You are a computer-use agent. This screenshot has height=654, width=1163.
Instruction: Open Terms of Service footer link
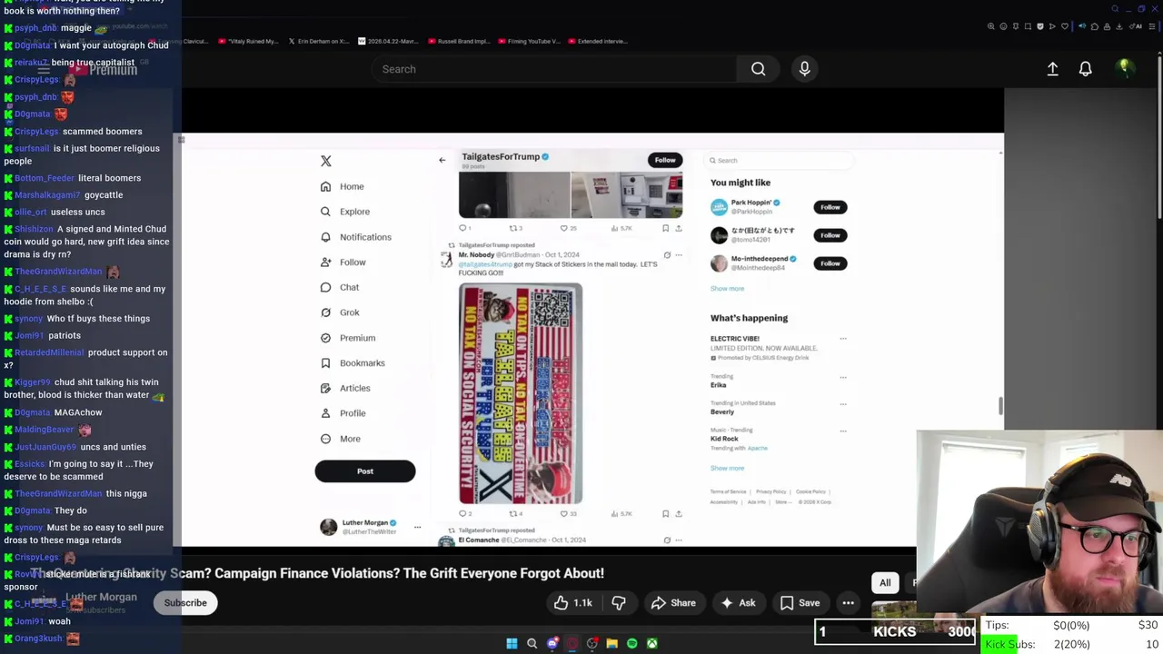(x=728, y=492)
